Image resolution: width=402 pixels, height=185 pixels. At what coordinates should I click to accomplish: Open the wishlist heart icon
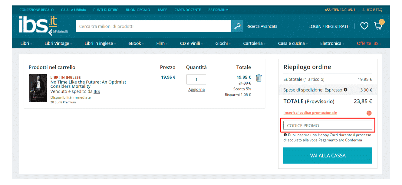click(364, 26)
